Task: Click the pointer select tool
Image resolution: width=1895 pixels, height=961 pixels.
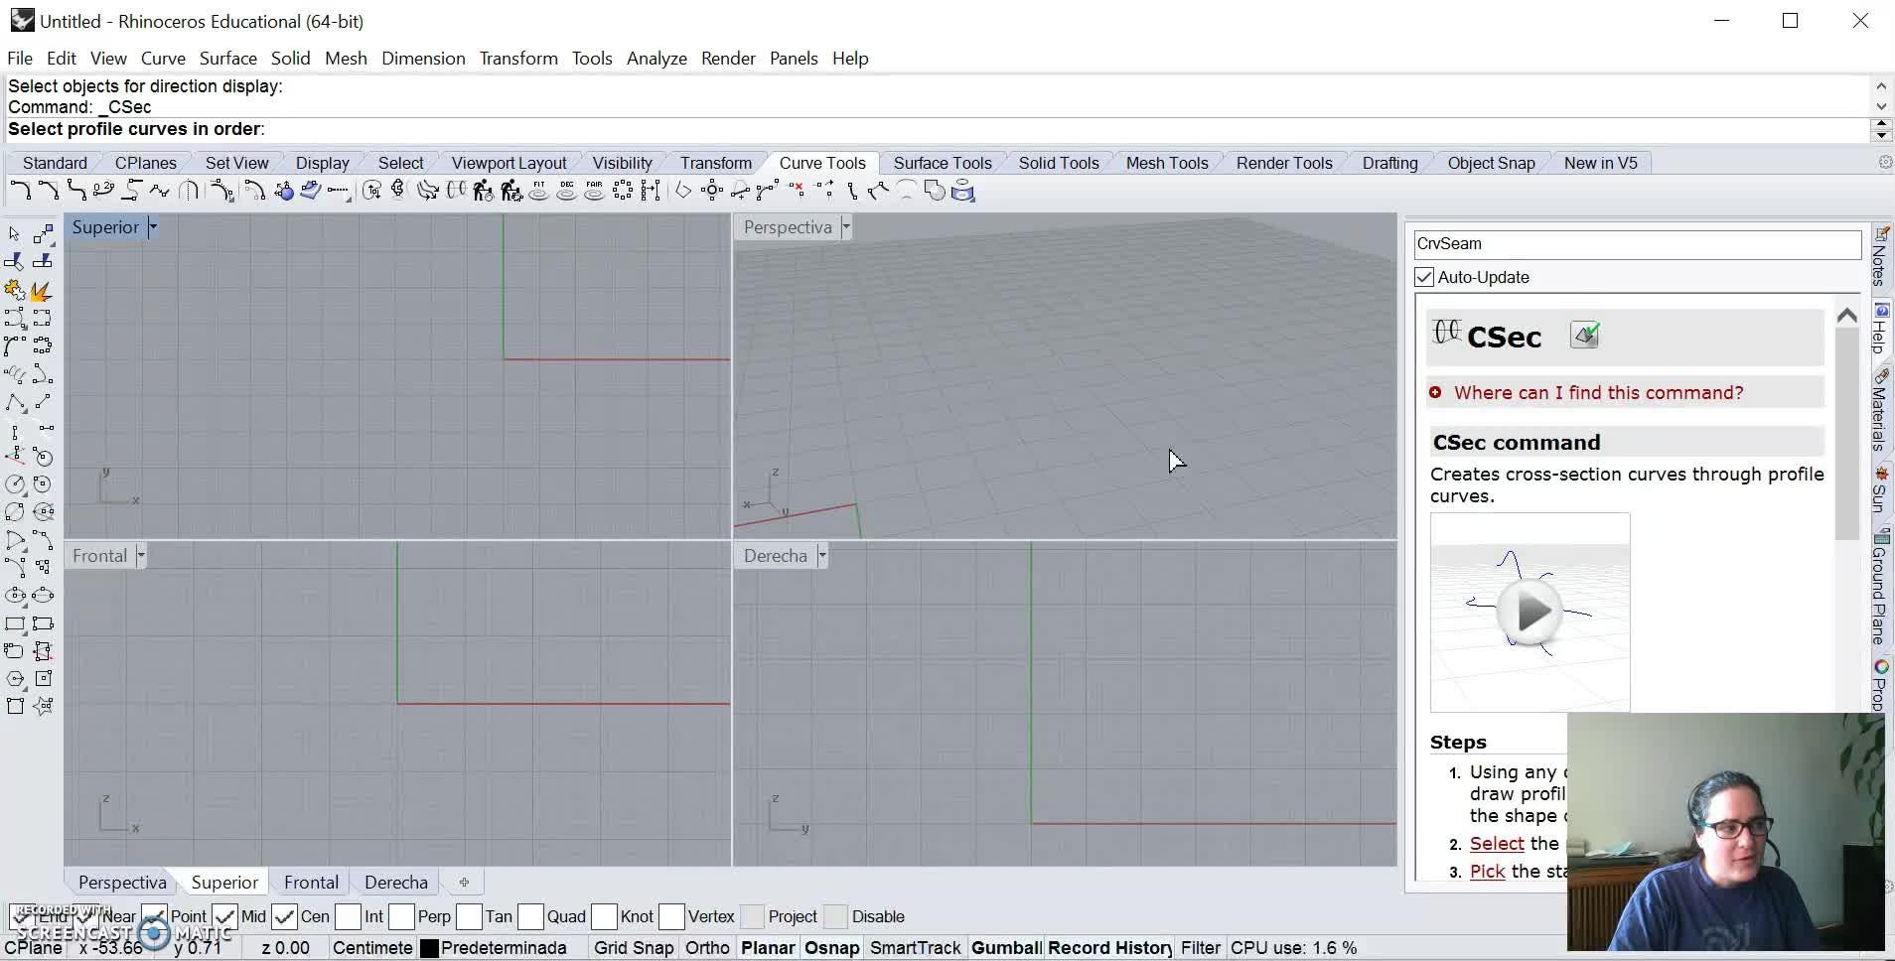Action: [x=14, y=234]
